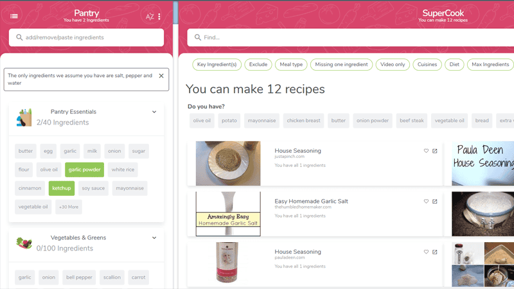Click the search icon in pantry ingredients field

19,37
